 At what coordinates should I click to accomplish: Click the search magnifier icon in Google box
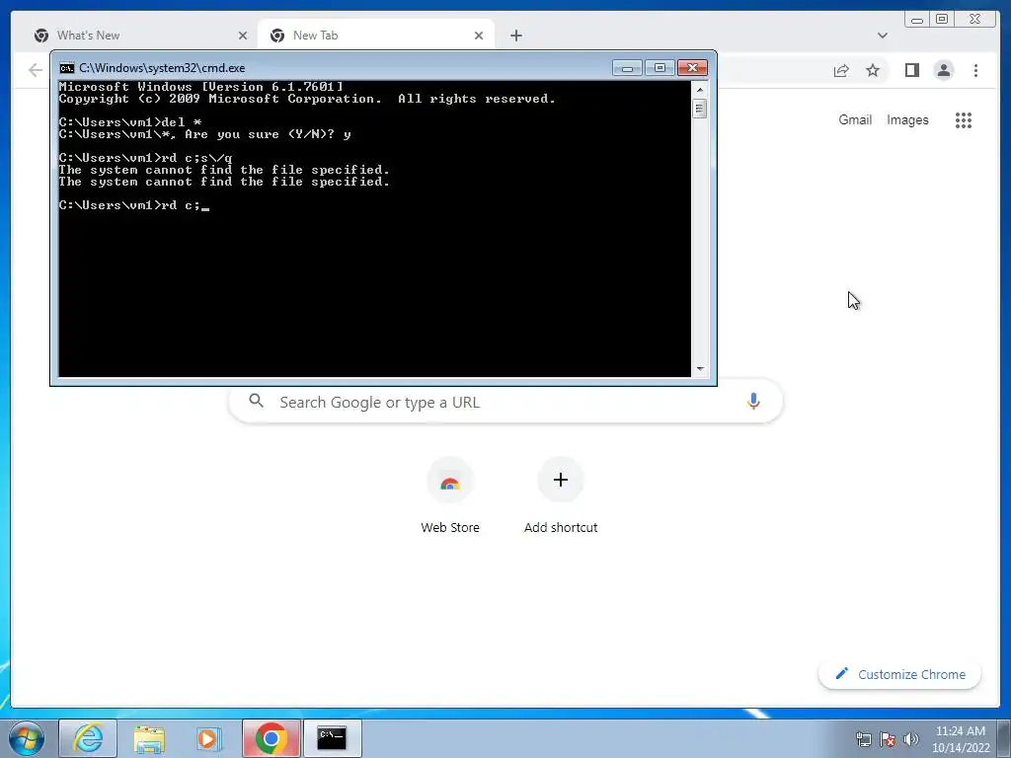256,401
